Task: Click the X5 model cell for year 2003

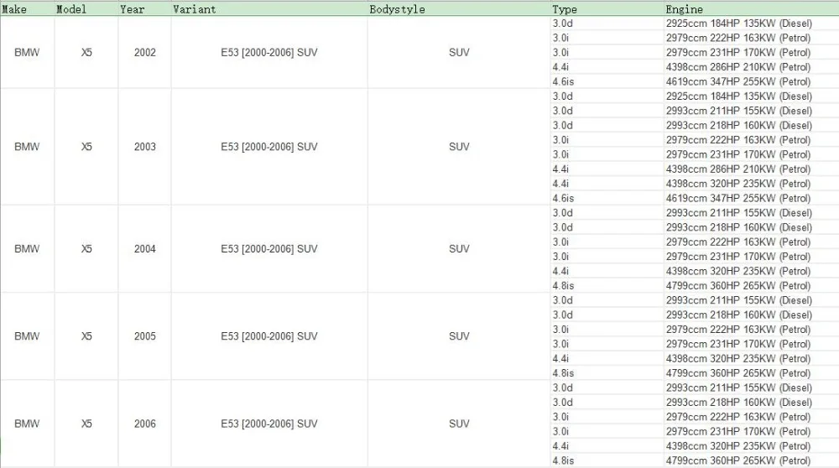Action: point(86,147)
